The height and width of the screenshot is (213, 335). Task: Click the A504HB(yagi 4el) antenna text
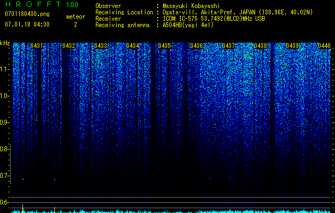tap(188, 25)
